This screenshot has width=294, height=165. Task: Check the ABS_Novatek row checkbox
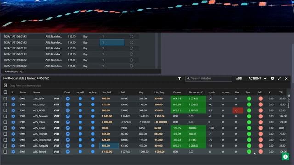[5, 116]
